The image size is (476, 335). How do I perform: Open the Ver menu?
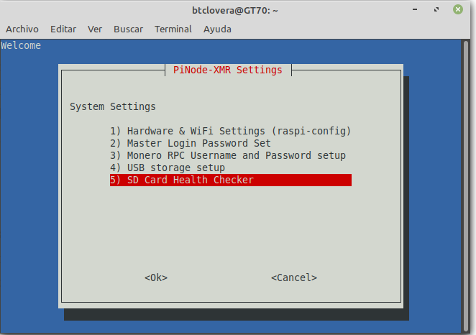coord(95,29)
